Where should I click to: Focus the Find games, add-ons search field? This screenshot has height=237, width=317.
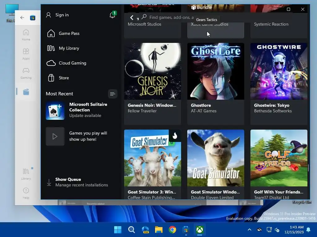tap(172, 18)
